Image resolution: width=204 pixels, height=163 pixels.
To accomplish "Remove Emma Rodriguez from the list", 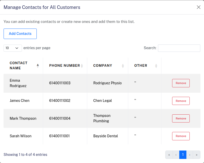I will 181,83.
